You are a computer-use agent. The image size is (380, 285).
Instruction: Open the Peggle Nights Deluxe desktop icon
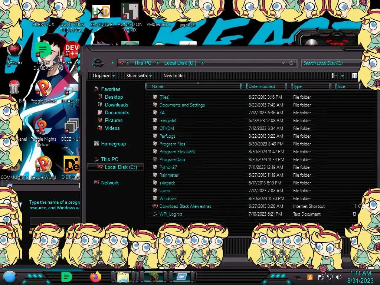pos(43,127)
